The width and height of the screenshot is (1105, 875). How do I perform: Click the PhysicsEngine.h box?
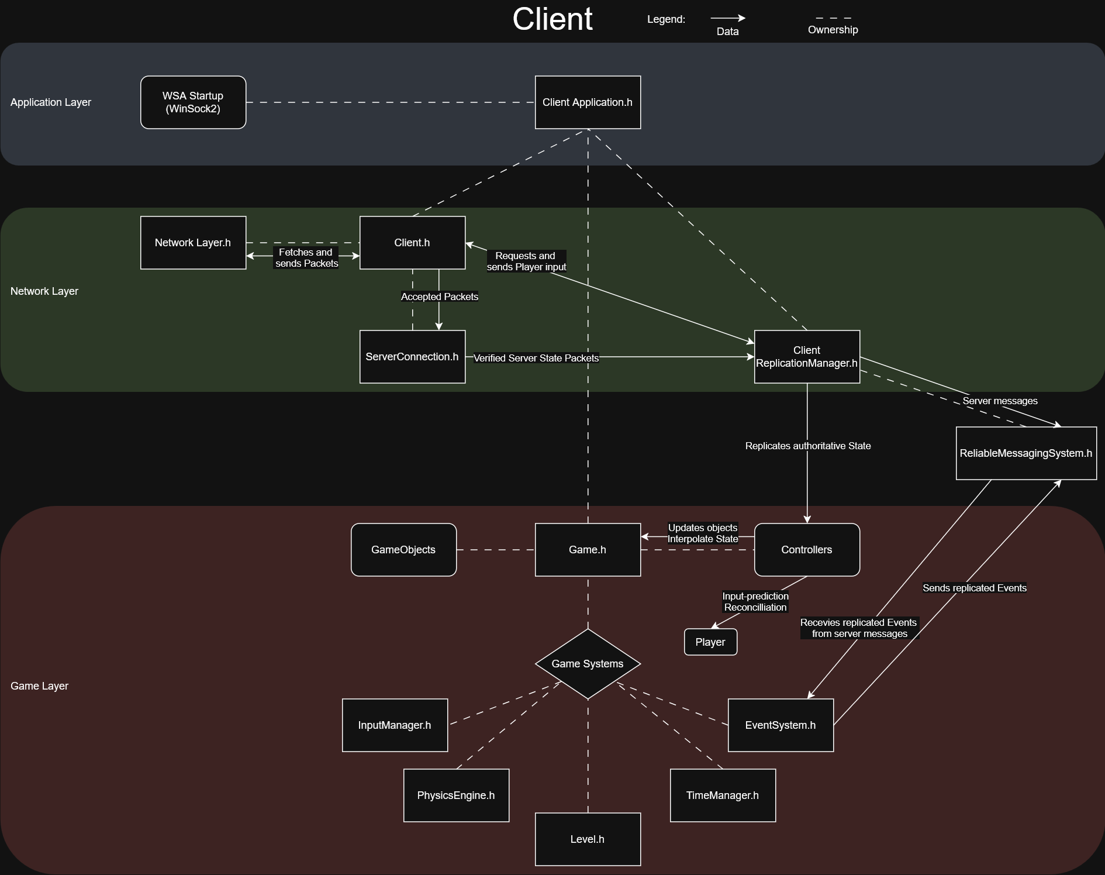tap(456, 795)
